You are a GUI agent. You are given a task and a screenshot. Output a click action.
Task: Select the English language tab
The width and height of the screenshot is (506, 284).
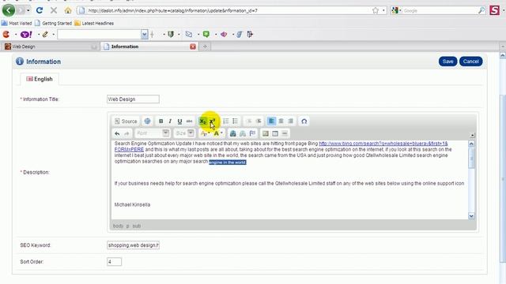(40, 79)
